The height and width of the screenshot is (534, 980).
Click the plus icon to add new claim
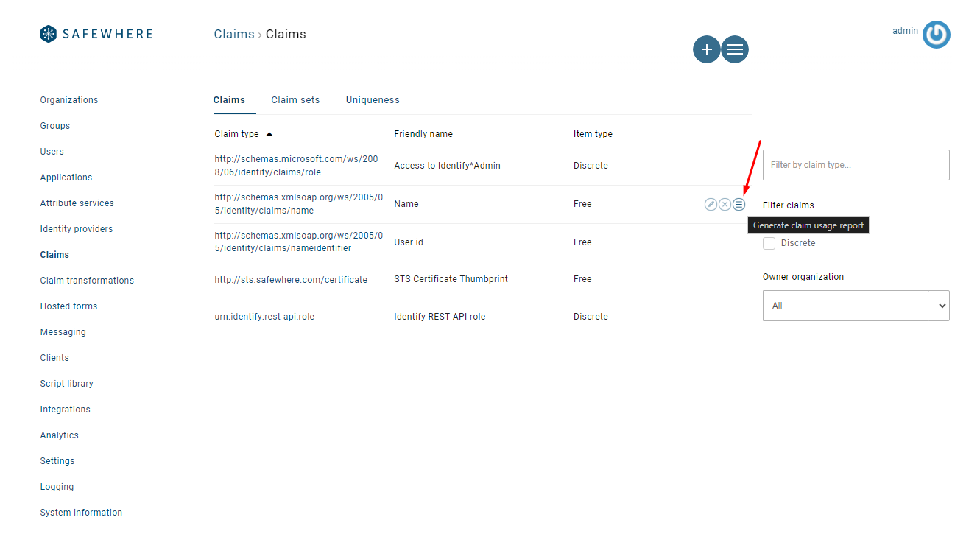pyautogui.click(x=706, y=49)
